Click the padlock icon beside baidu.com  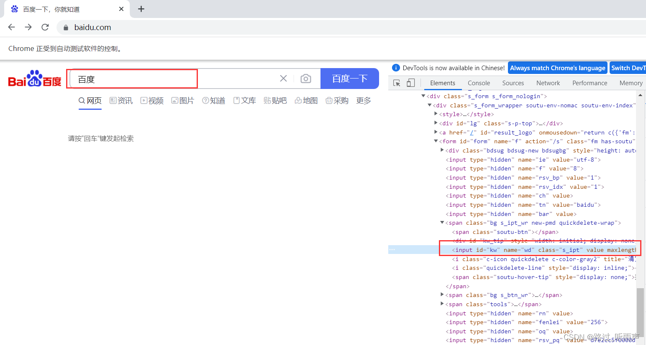(65, 28)
